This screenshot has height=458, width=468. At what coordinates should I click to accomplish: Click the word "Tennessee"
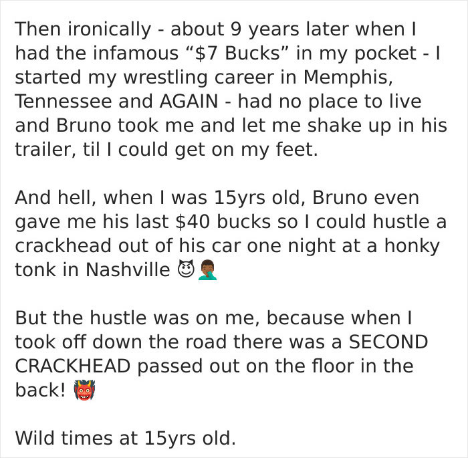64,101
